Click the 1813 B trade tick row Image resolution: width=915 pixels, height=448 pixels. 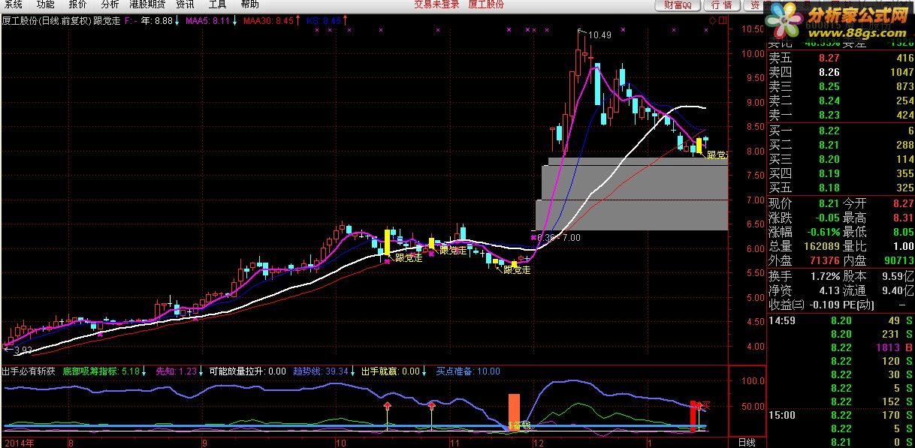point(841,348)
